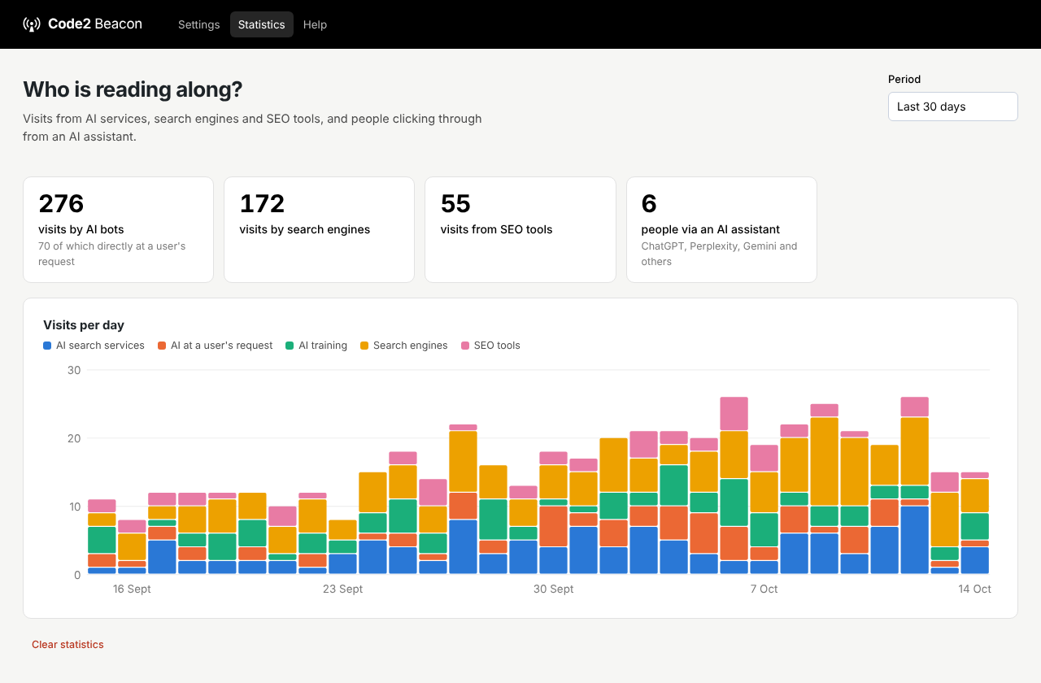This screenshot has height=683, width=1041.
Task: Select the 276 visits by AI bots card
Action: coord(118,230)
